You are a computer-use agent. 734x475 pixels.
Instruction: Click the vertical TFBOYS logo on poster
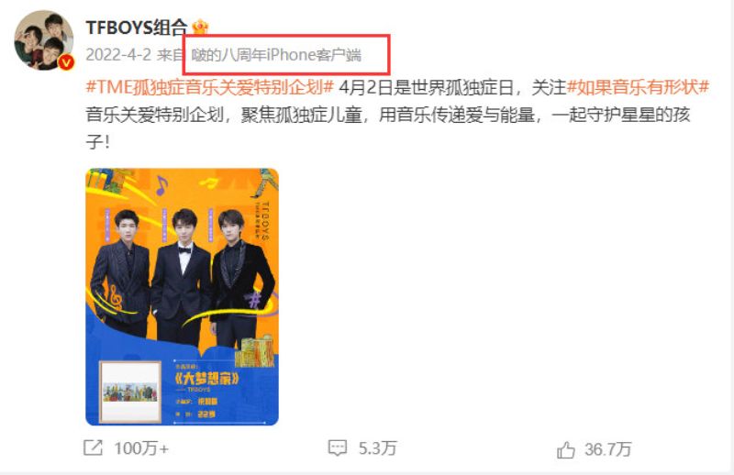click(x=263, y=221)
